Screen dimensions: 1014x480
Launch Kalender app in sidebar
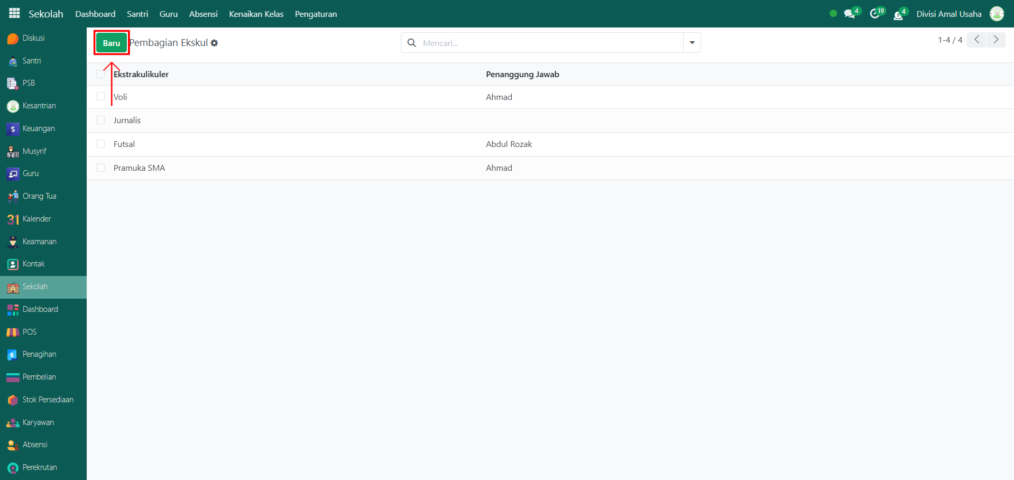click(36, 219)
